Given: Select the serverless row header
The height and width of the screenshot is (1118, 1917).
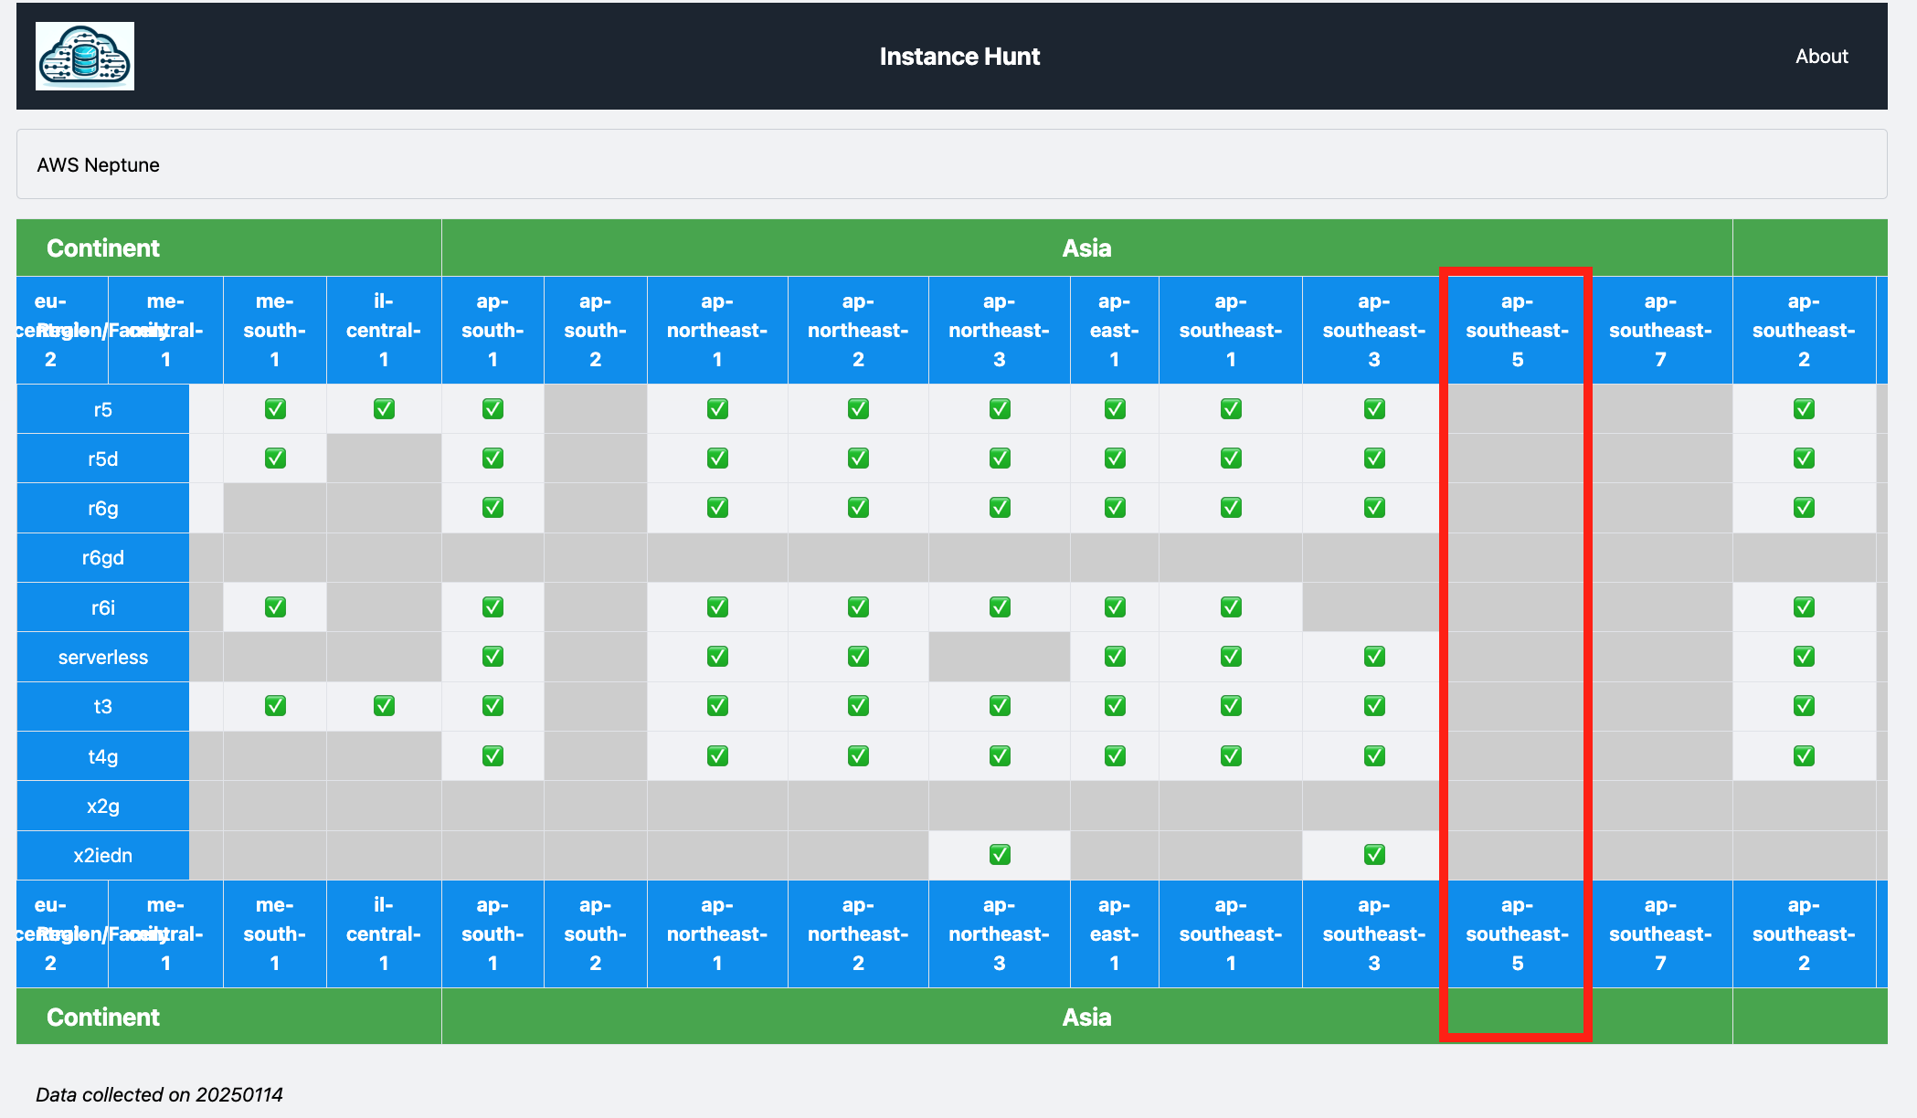Looking at the screenshot, I should click(103, 657).
